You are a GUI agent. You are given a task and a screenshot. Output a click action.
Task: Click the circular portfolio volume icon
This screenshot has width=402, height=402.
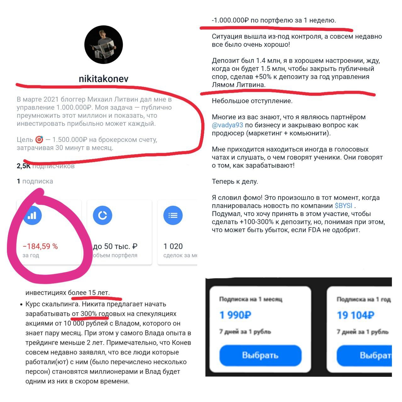(x=103, y=215)
